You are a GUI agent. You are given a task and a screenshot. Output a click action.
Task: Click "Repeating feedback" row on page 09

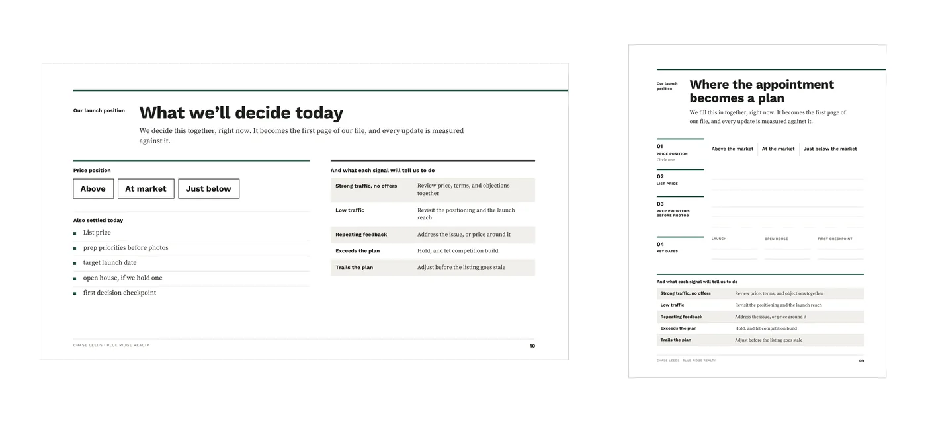760,317
